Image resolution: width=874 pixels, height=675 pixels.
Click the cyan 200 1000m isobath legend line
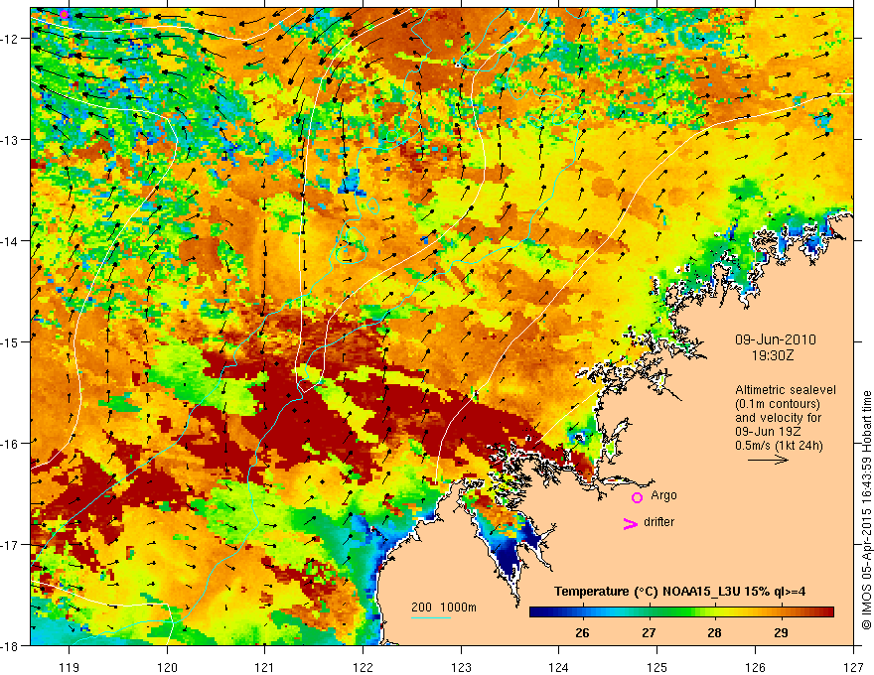[431, 617]
